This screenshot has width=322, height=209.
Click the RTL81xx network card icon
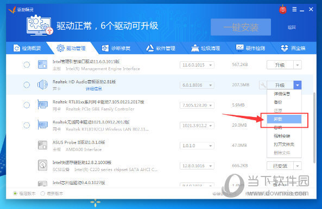click(x=42, y=105)
